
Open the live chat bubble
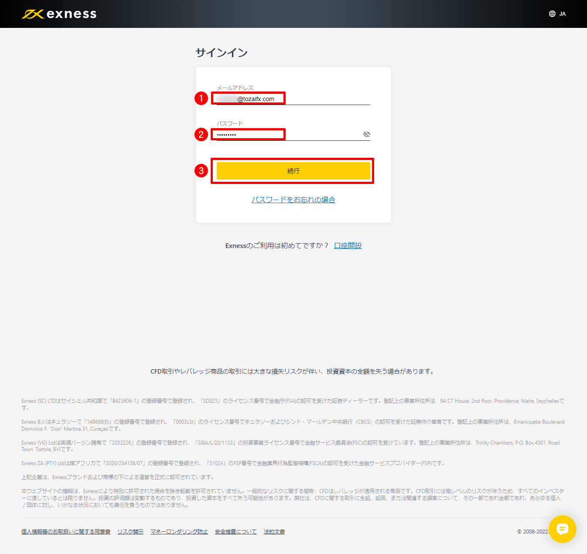tap(563, 529)
